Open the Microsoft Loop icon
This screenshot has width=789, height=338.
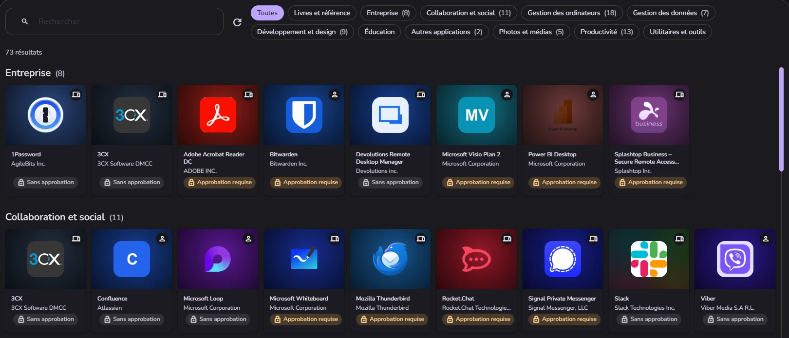(x=218, y=259)
